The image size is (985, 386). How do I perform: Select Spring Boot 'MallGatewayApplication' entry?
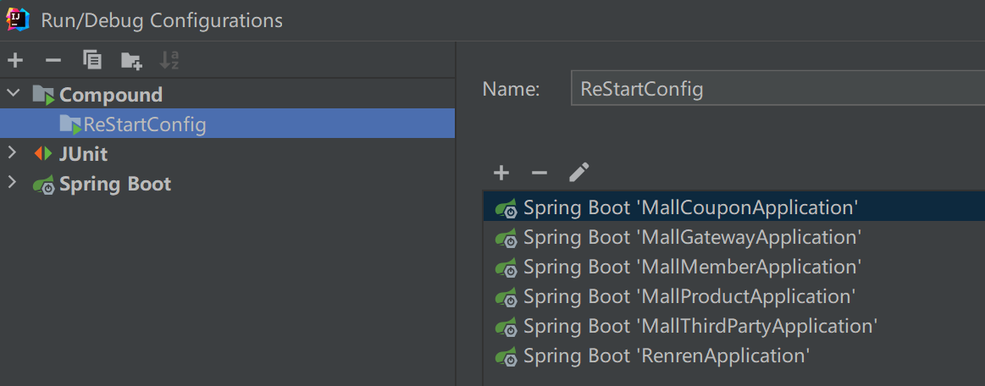coord(691,237)
